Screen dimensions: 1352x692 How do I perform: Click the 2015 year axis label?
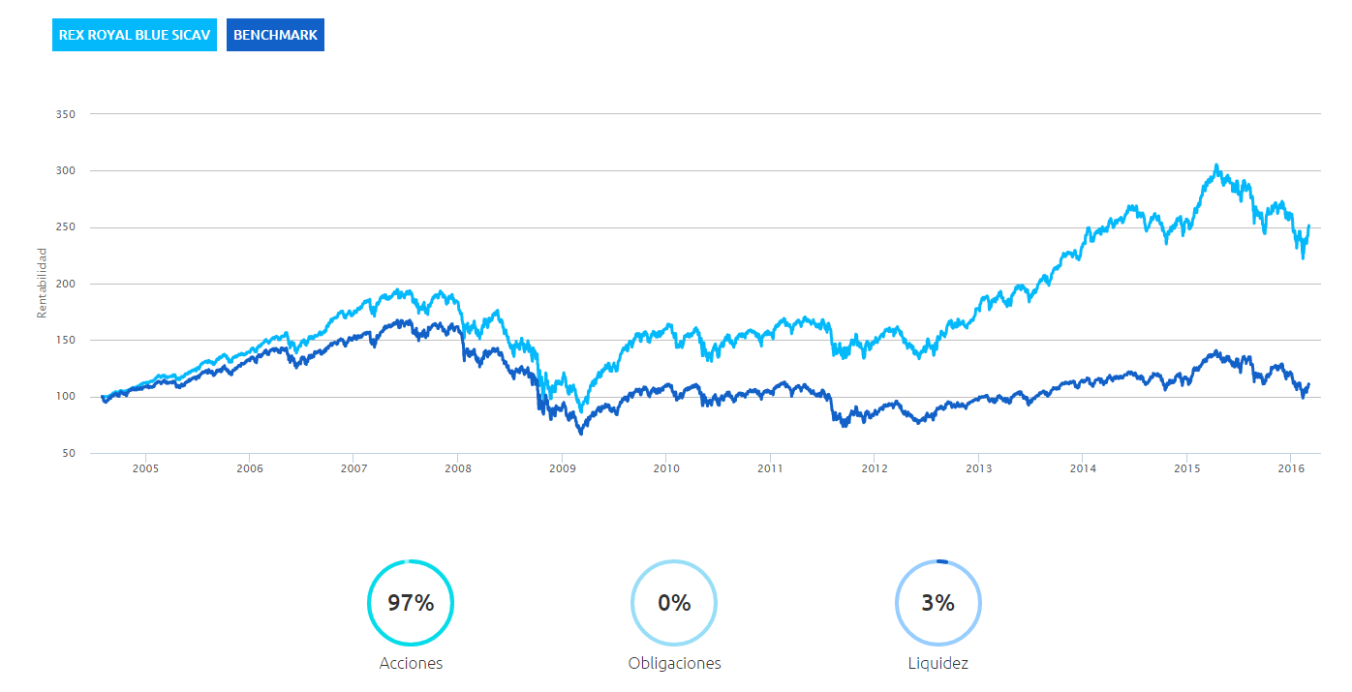click(x=1187, y=469)
